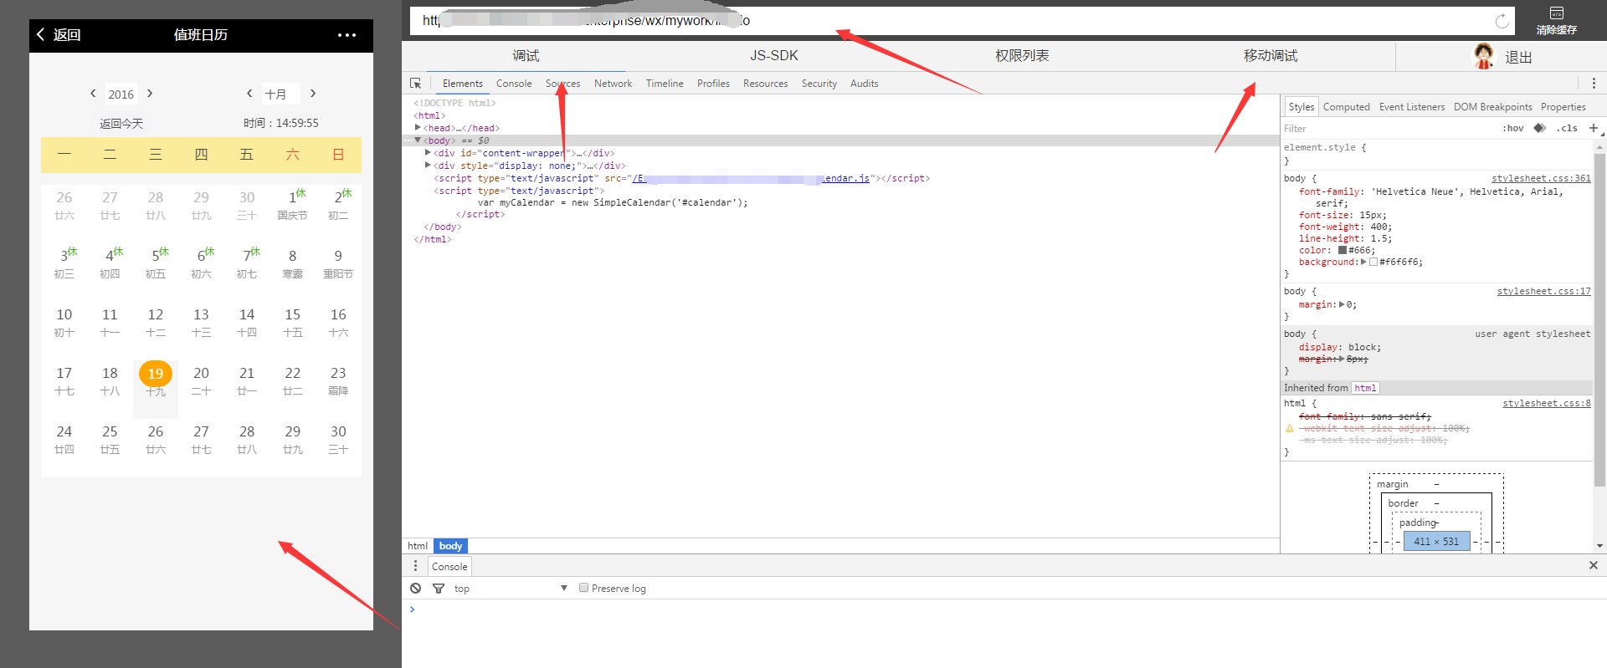The height and width of the screenshot is (668, 1607).
Task: Select the Computed sidebar tab
Action: click(x=1346, y=107)
